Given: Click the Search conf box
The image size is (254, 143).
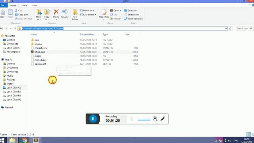Looking at the screenshot, I should [x=244, y=29].
